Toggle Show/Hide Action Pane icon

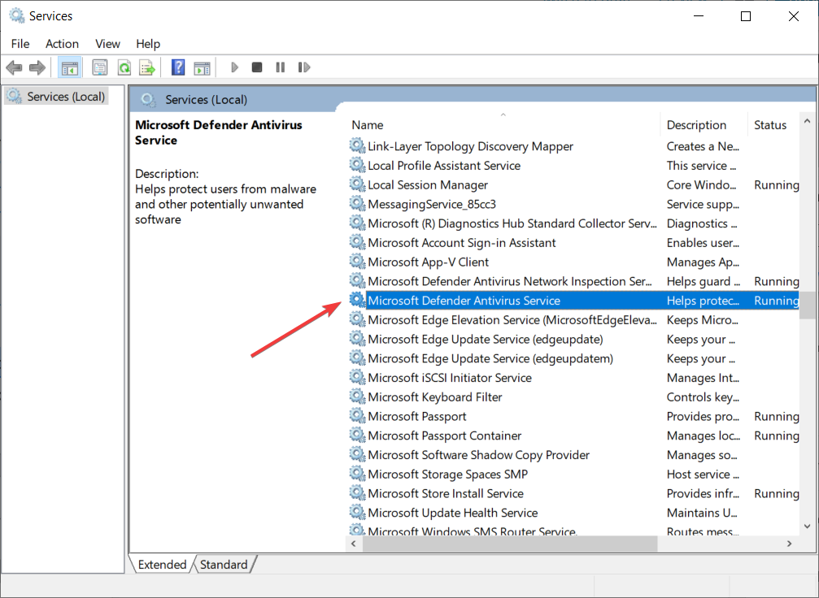[x=203, y=67]
